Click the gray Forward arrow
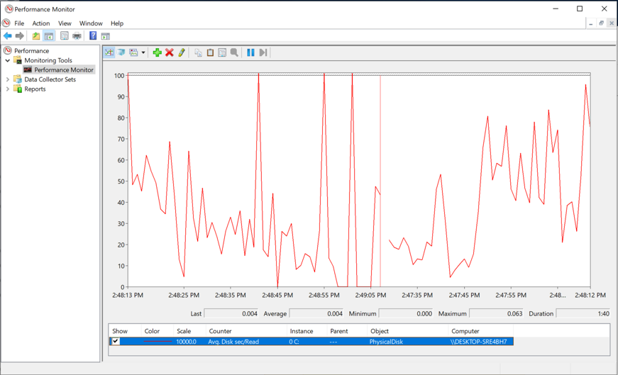This screenshot has width=618, height=375. point(19,36)
